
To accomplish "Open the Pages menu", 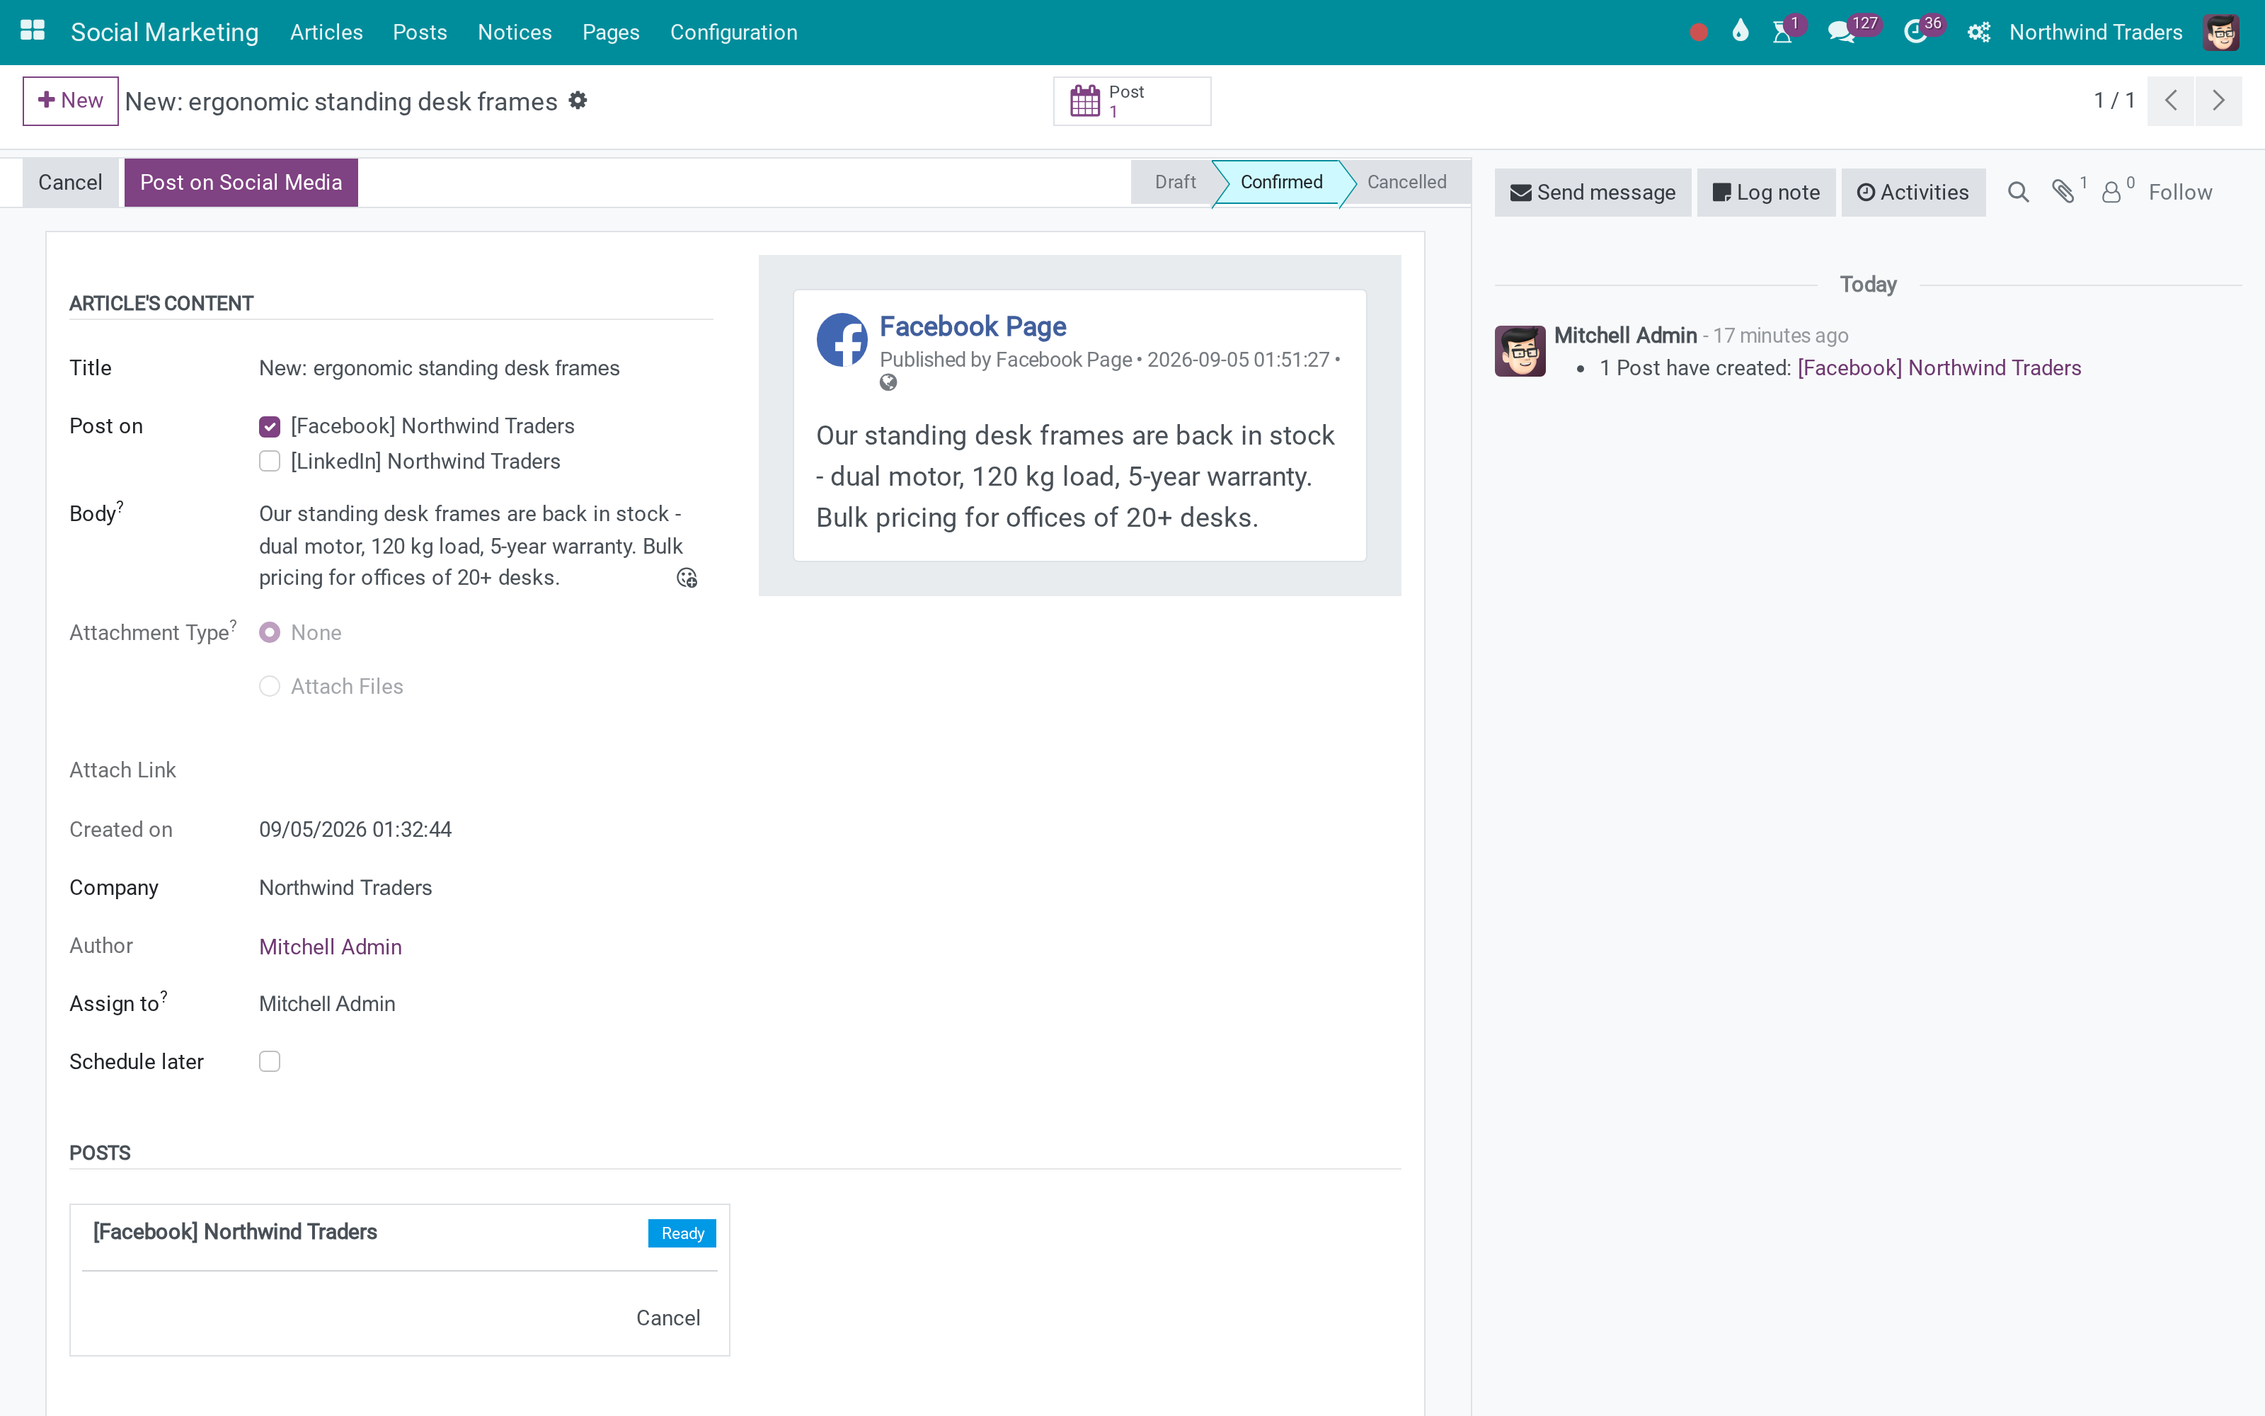I will tap(611, 33).
